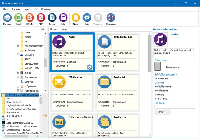The image size is (200, 139).
Task: Open the Export menu
Action: click(x=27, y=9)
